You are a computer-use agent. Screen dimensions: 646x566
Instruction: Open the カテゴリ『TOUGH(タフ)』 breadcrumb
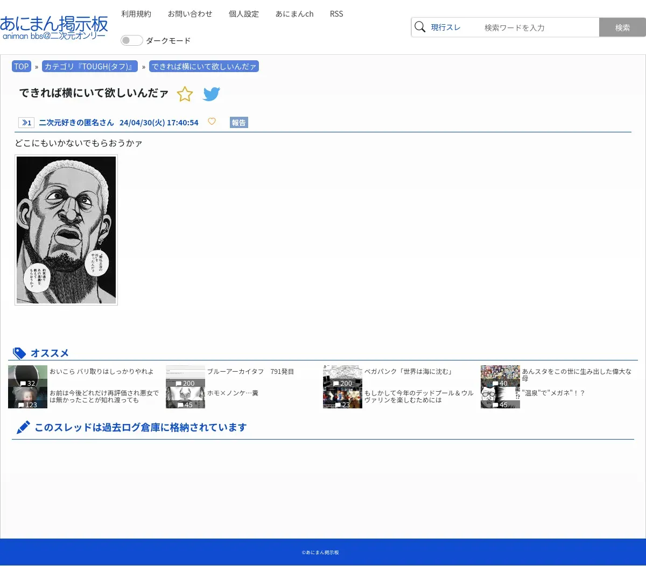pos(90,67)
